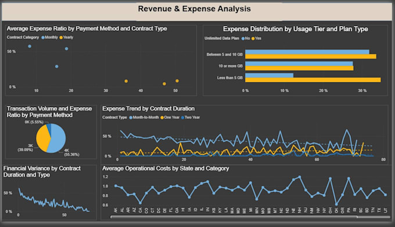The image size is (395, 227).
Task: Click 'Expense Distribution by Usage Tier' chart title
Action: pyautogui.click(x=296, y=29)
